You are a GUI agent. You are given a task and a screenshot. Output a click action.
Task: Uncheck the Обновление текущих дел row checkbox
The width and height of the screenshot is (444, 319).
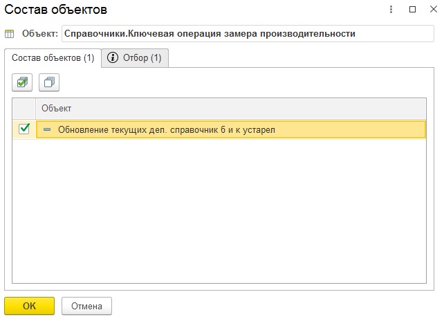coord(24,129)
